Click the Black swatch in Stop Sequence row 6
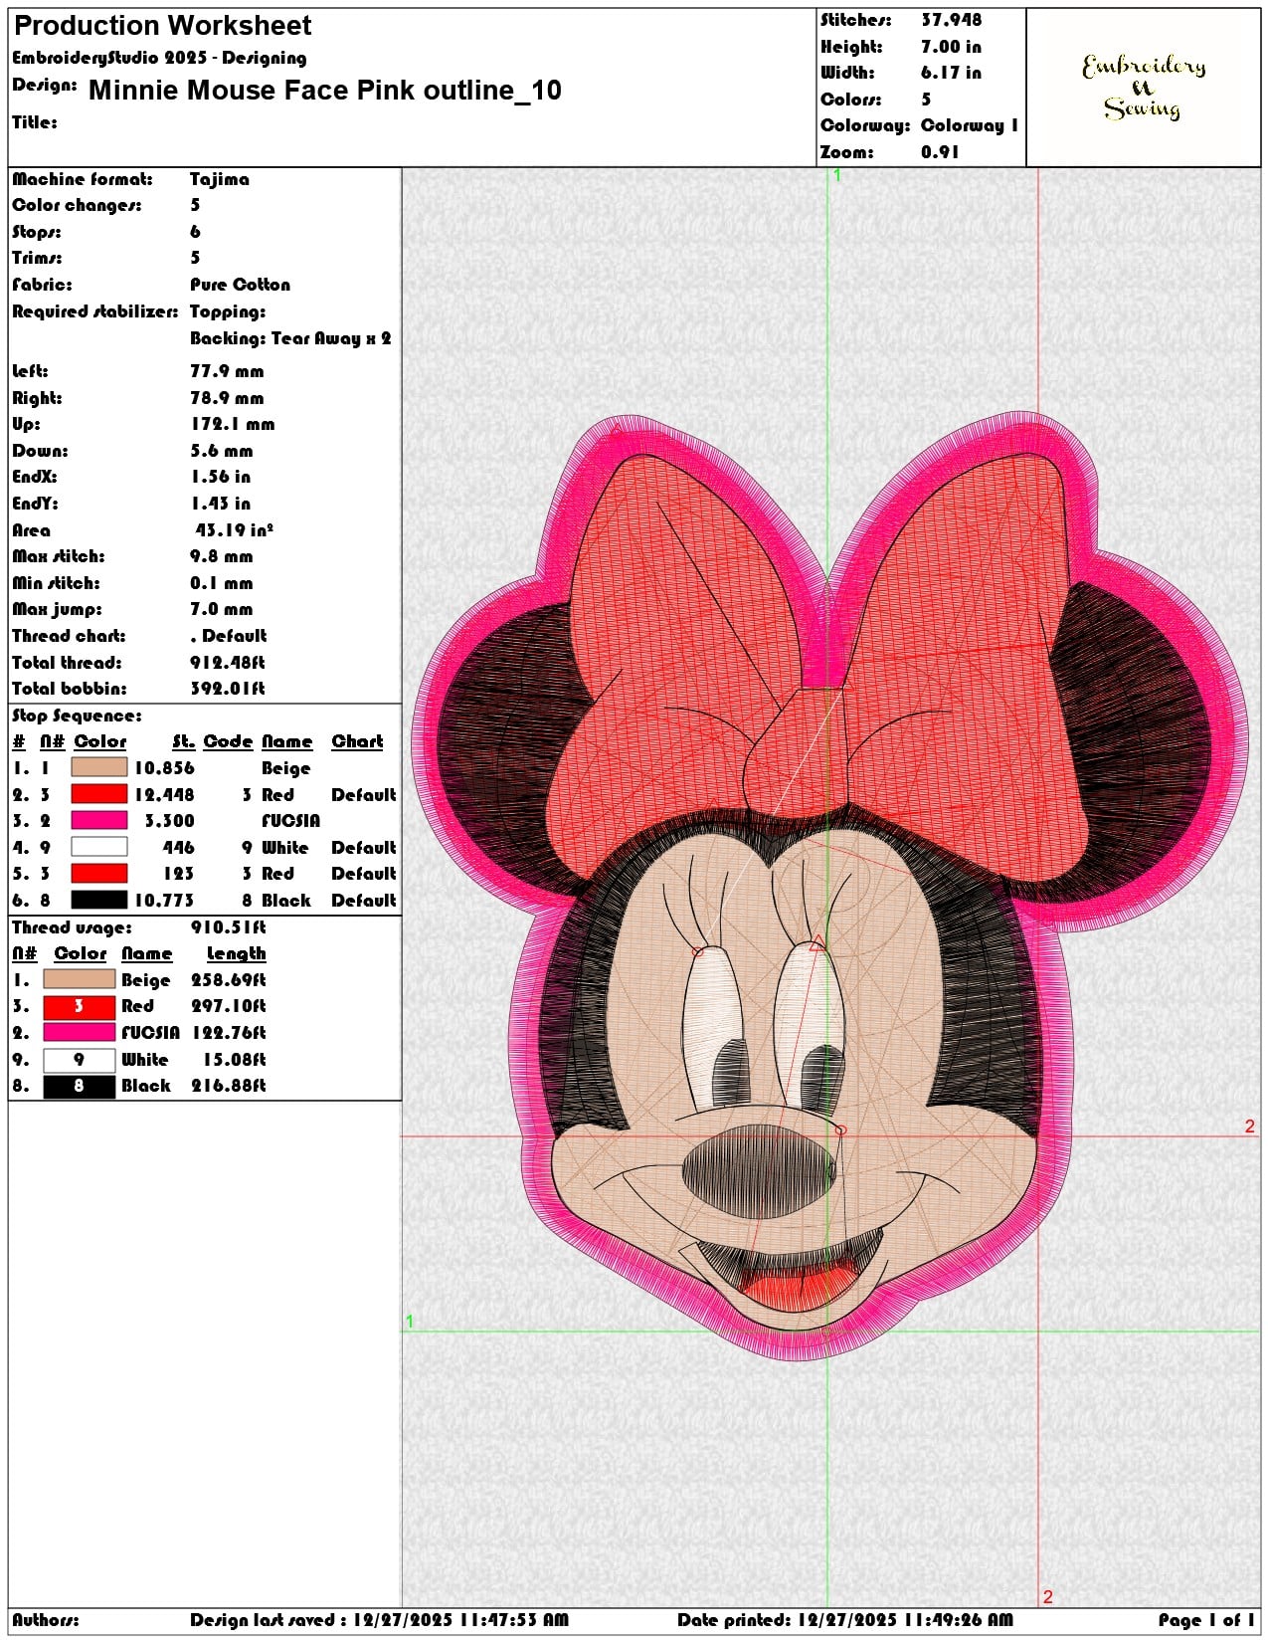1268x1642 pixels. click(x=99, y=900)
